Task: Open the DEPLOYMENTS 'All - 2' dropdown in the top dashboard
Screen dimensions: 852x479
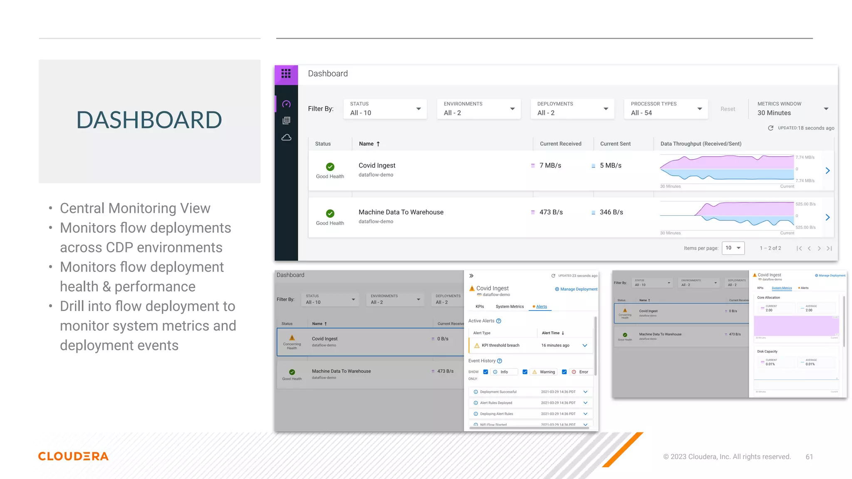Action: click(x=572, y=109)
